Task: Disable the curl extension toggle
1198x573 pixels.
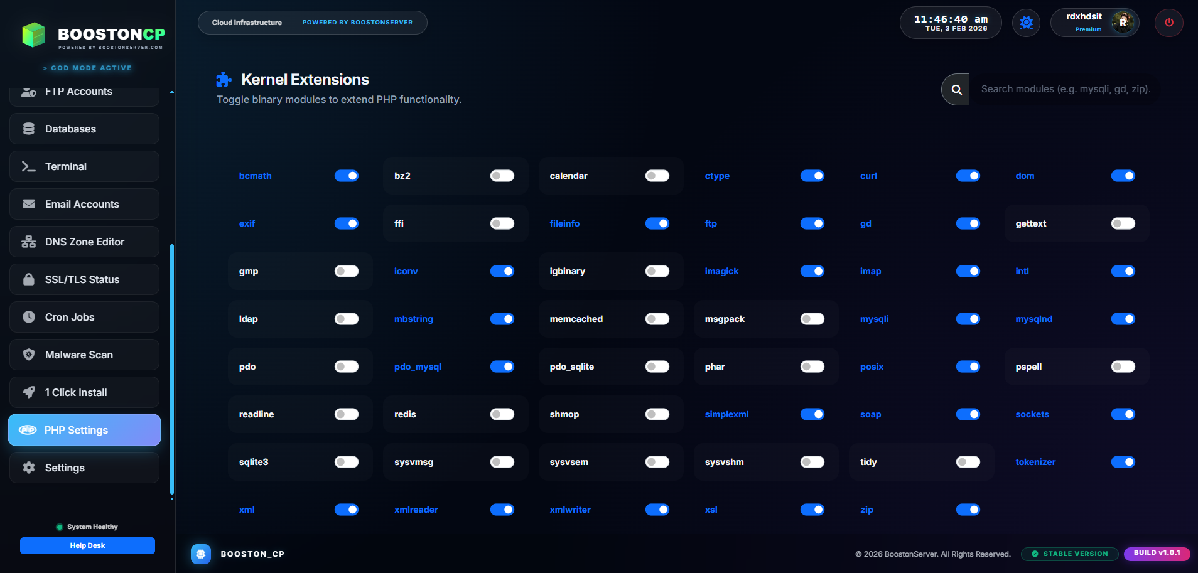Action: 968,176
